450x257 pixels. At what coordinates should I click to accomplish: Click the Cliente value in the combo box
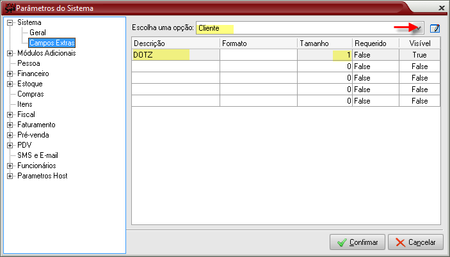209,28
